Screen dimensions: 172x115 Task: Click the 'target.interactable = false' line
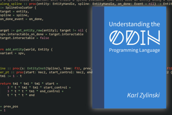[x=24, y=38]
